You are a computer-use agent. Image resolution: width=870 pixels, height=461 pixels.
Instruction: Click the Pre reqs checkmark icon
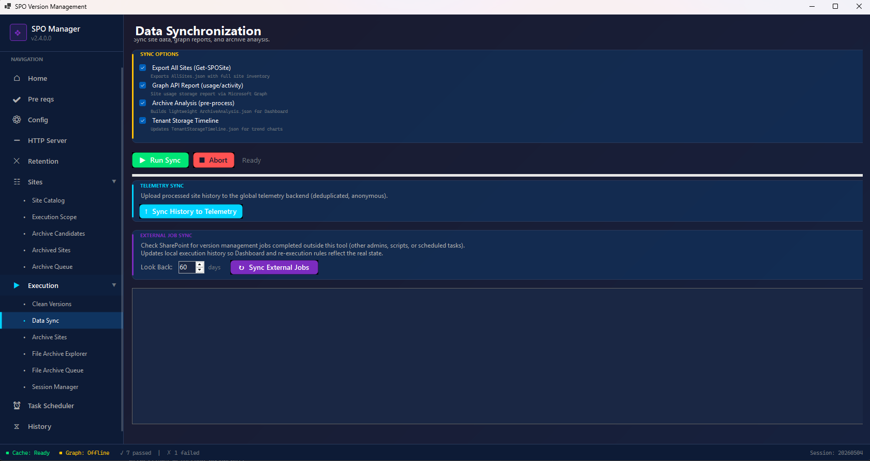click(x=17, y=99)
